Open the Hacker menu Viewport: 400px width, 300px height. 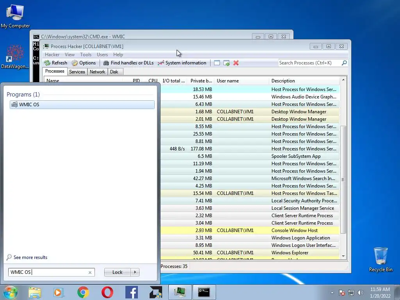pos(52,55)
